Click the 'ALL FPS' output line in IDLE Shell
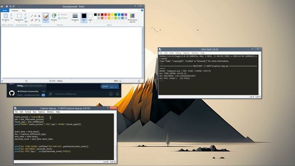The width and height of the screenshot is (295, 166). point(174,78)
